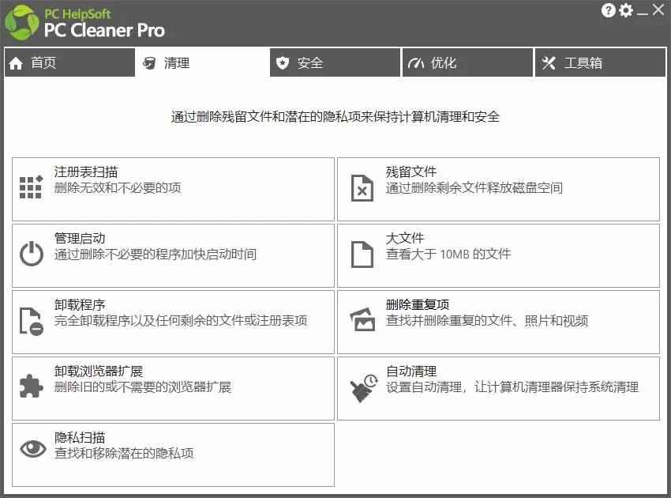671x498 pixels.
Task: Minimize the PC Cleaner Pro window
Action: (643, 14)
